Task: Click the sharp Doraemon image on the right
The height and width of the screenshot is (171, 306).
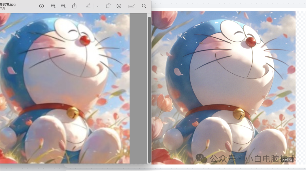Action: (x=224, y=88)
